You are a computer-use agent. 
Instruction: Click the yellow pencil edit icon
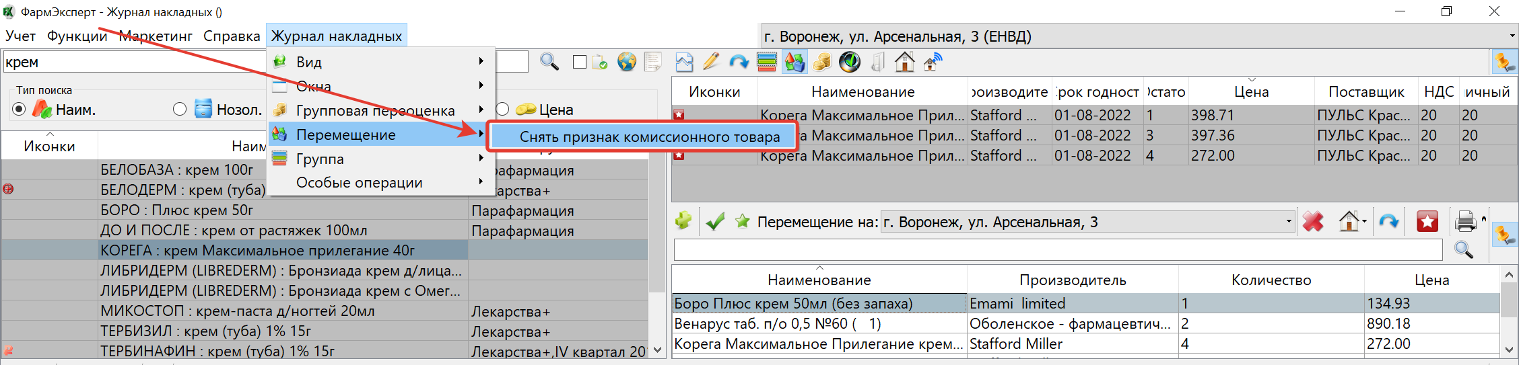click(711, 63)
